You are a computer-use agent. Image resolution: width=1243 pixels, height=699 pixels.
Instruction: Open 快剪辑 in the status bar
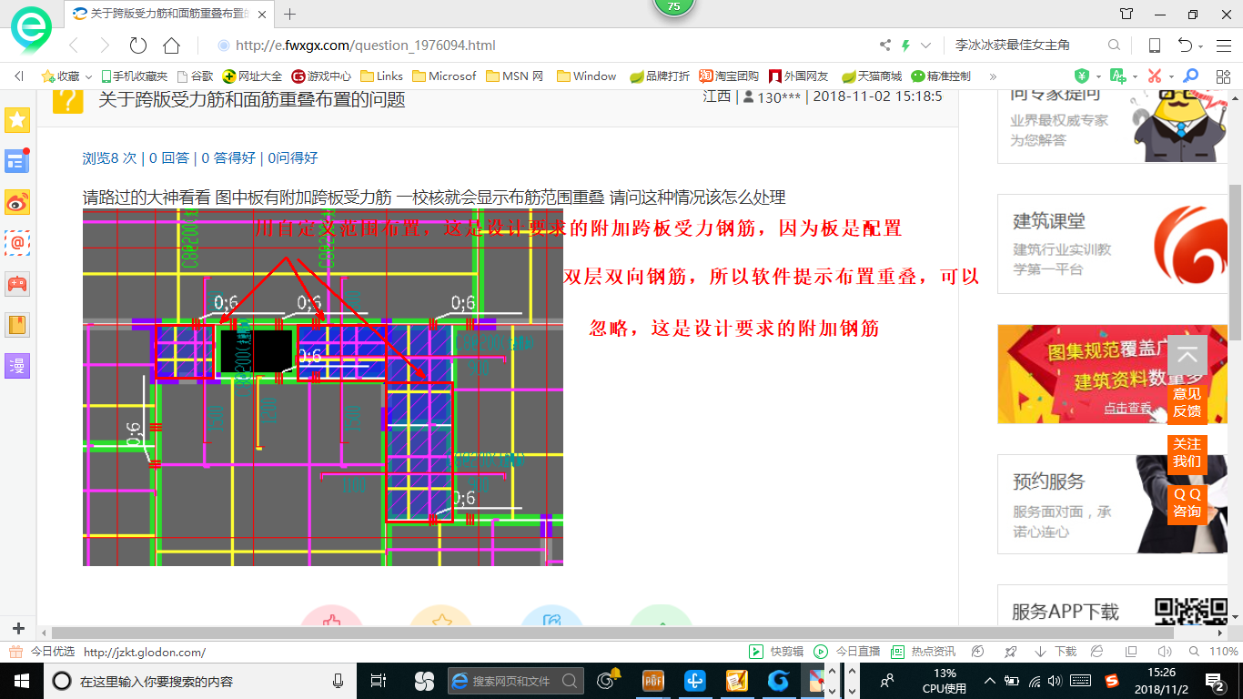pyautogui.click(x=776, y=652)
